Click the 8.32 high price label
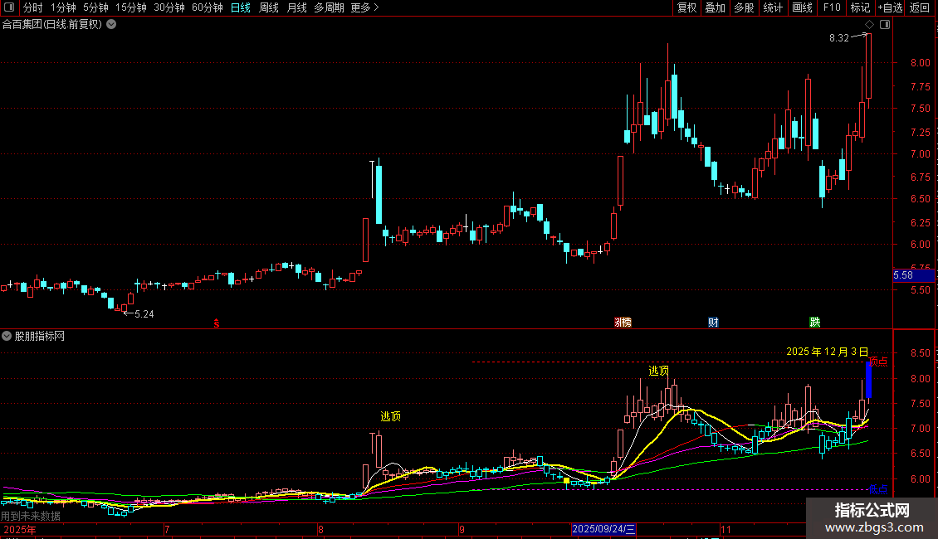The height and width of the screenshot is (539, 938). click(x=838, y=37)
